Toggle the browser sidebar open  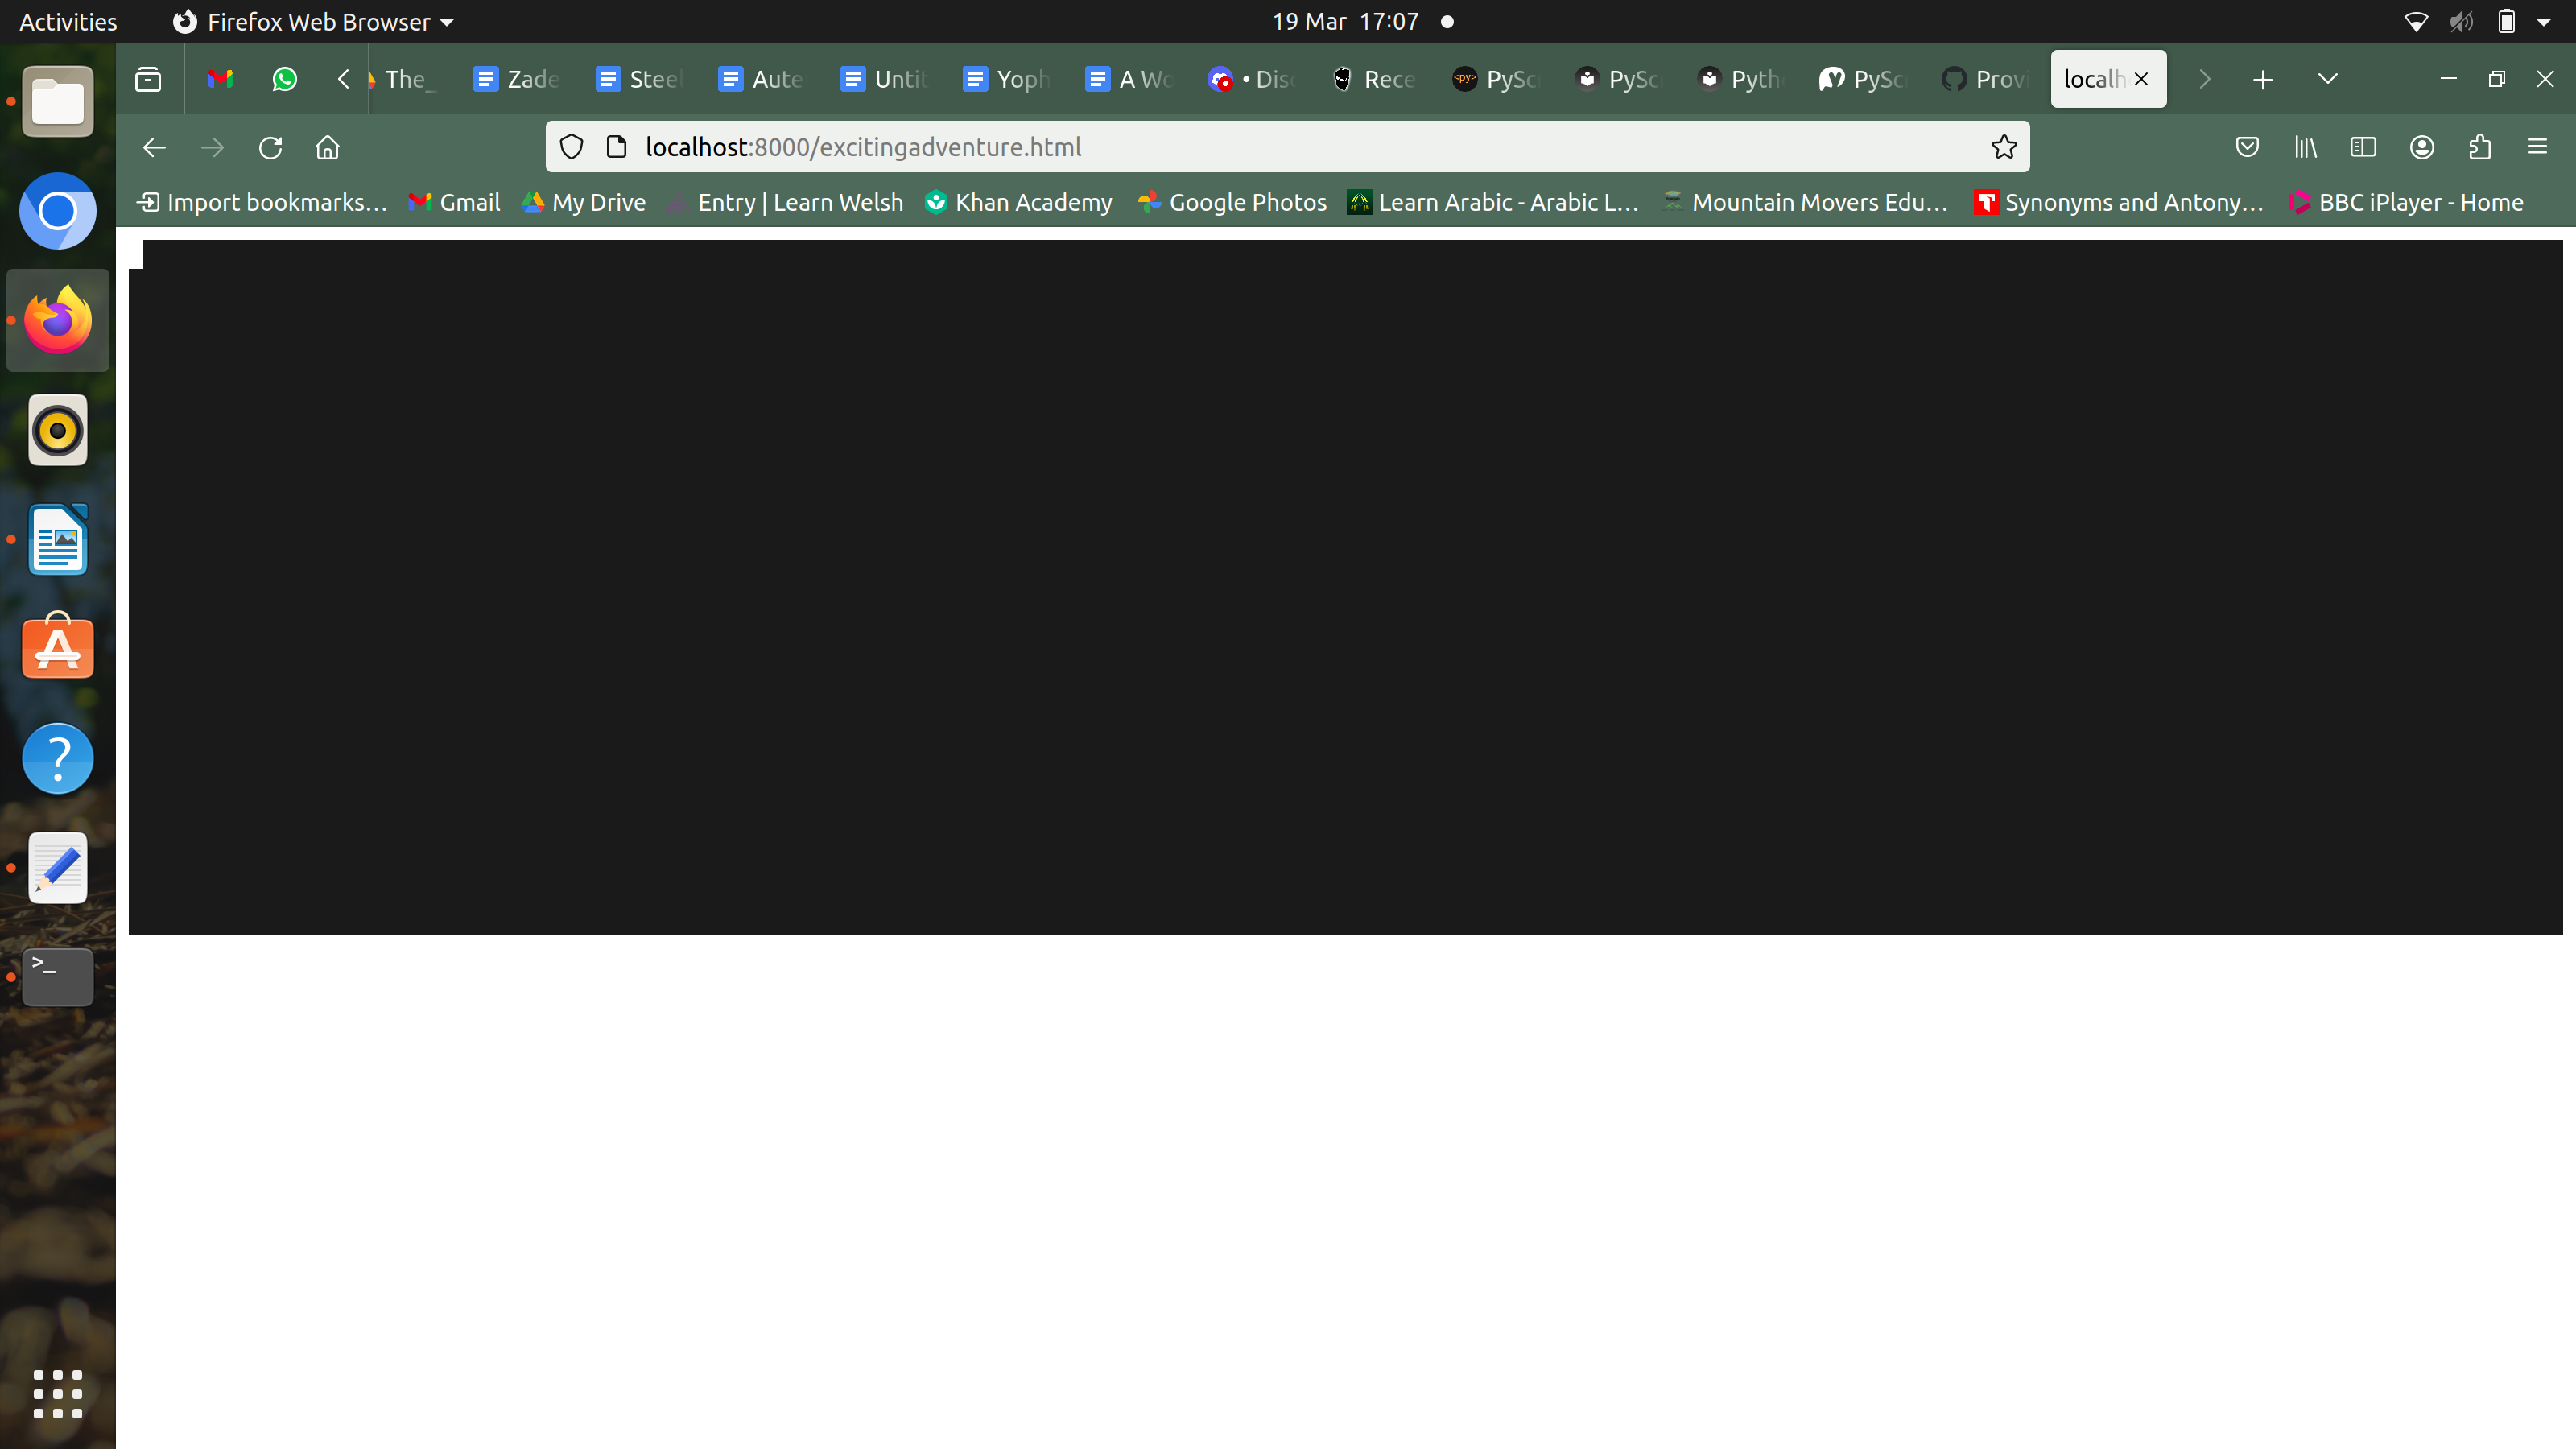coord(2363,147)
